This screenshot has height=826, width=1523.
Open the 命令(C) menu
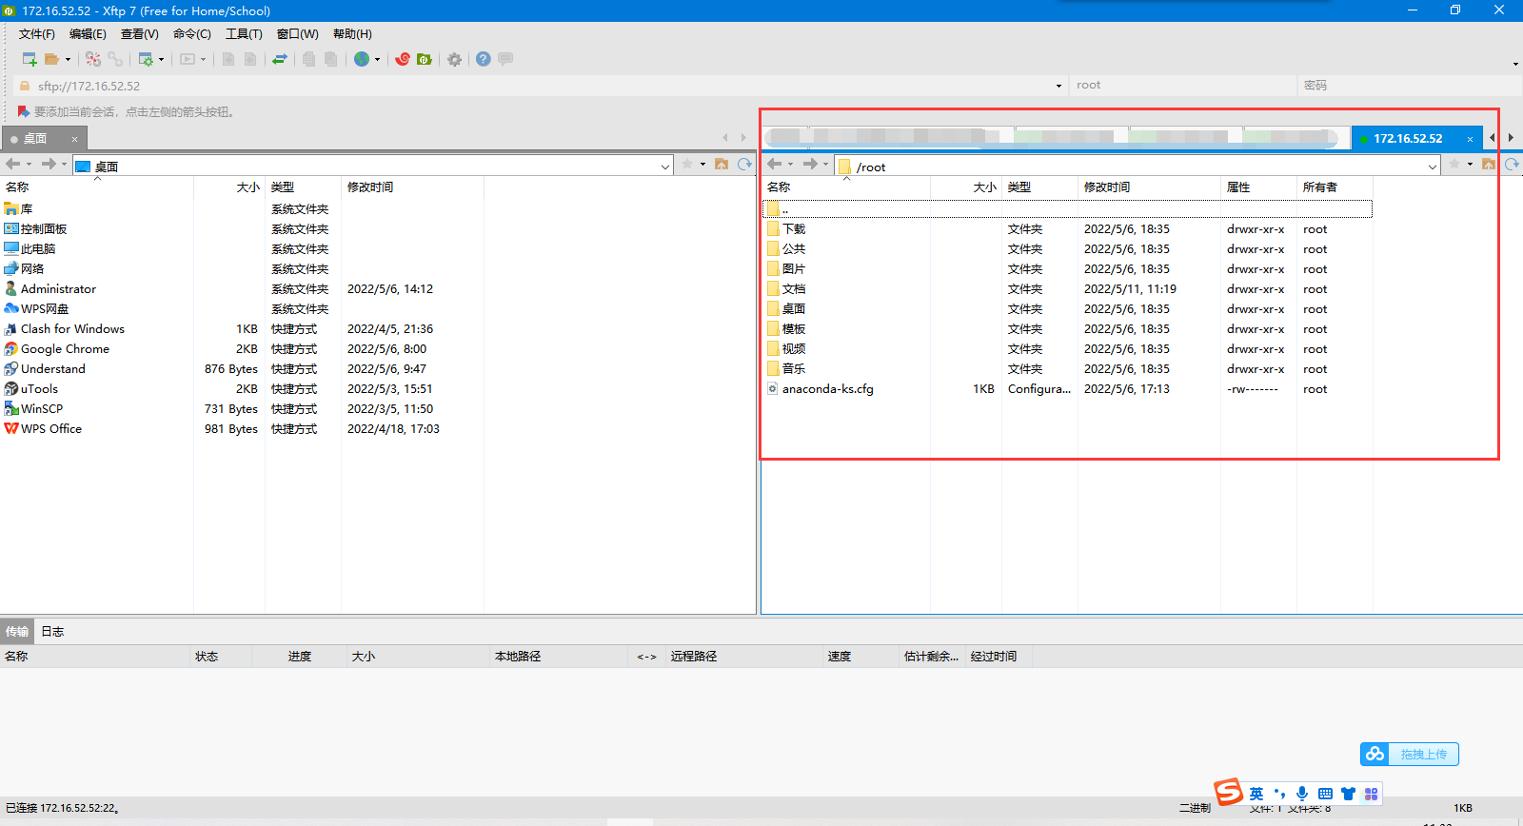coord(192,34)
